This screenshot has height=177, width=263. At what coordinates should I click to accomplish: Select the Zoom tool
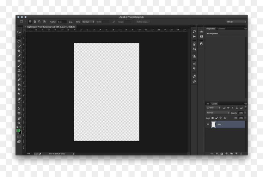[x=19, y=123]
